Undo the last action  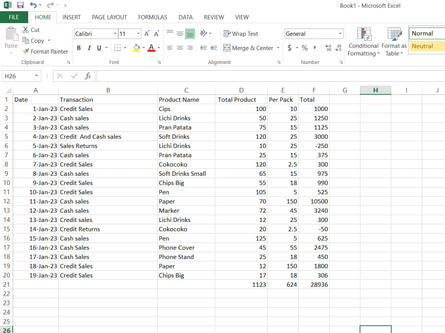[33, 5]
